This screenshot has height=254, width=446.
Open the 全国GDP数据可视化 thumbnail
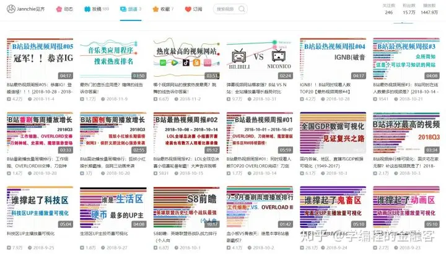(x=333, y=133)
